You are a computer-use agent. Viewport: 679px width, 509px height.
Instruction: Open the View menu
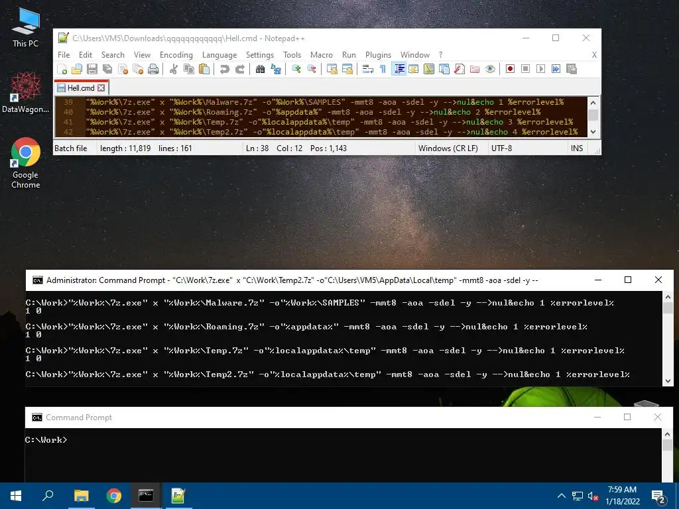(x=142, y=55)
